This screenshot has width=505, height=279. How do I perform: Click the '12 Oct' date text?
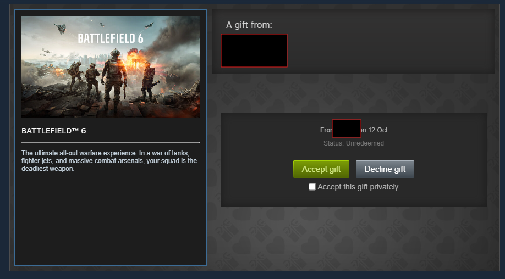pyautogui.click(x=378, y=130)
